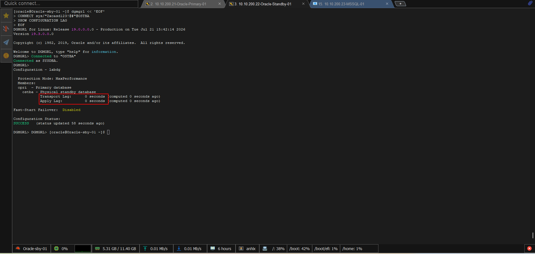This screenshot has height=254, width=535.
Task: Close the Oracle-Standby-01 tab
Action: pyautogui.click(x=303, y=4)
